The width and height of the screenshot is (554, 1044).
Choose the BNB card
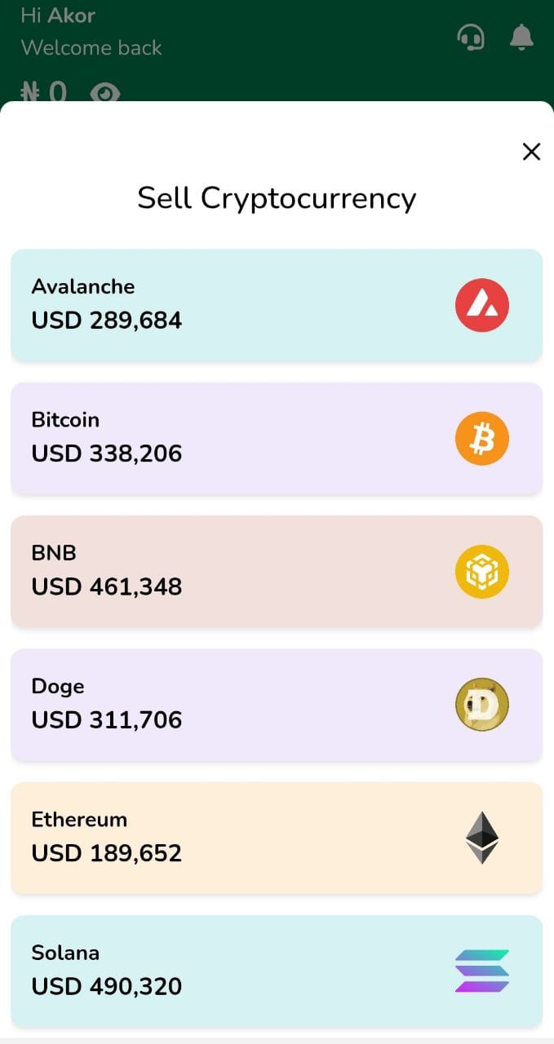coord(245,572)
